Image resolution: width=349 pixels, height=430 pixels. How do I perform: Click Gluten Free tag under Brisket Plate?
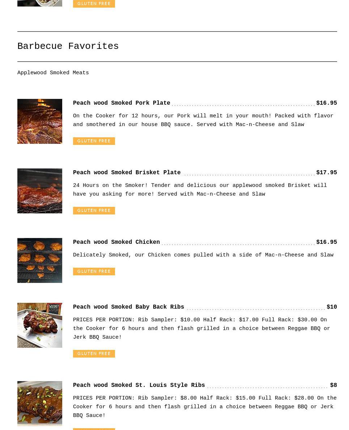pos(94,210)
